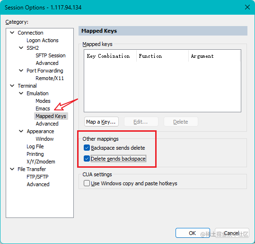
Task: Collapse the Appearance node
Action: pos(21,131)
